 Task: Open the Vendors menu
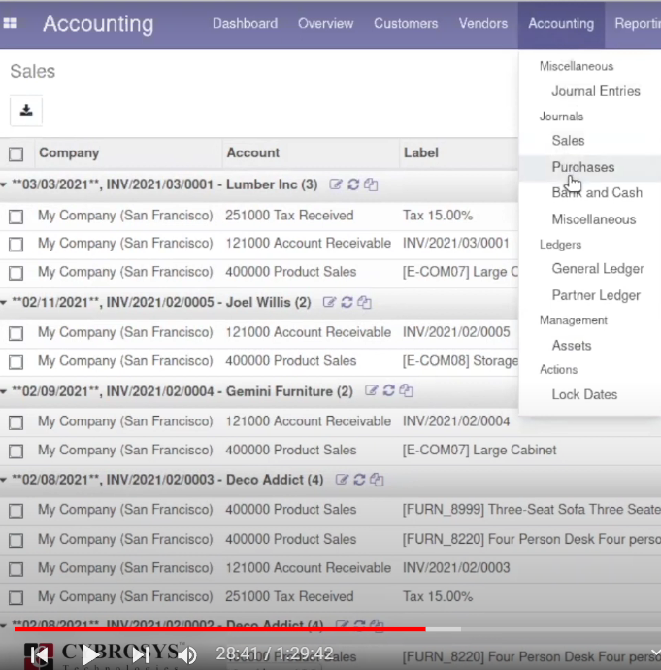(x=483, y=23)
